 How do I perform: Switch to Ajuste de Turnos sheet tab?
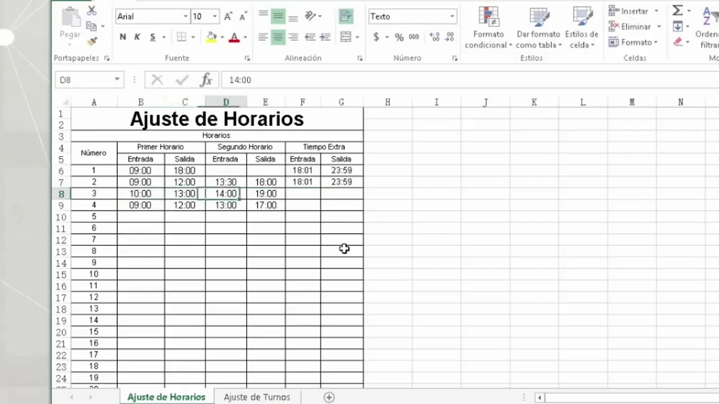click(257, 397)
